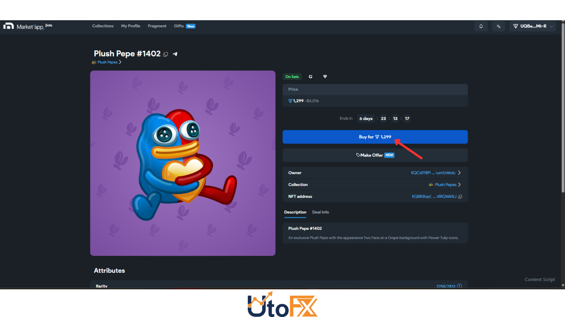
Task: Click the Attributes heading
Action: [109, 270]
